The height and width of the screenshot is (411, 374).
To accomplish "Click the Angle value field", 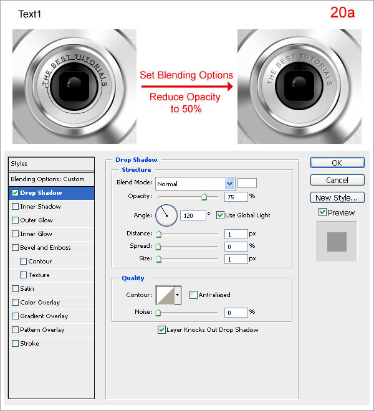I will click(193, 215).
